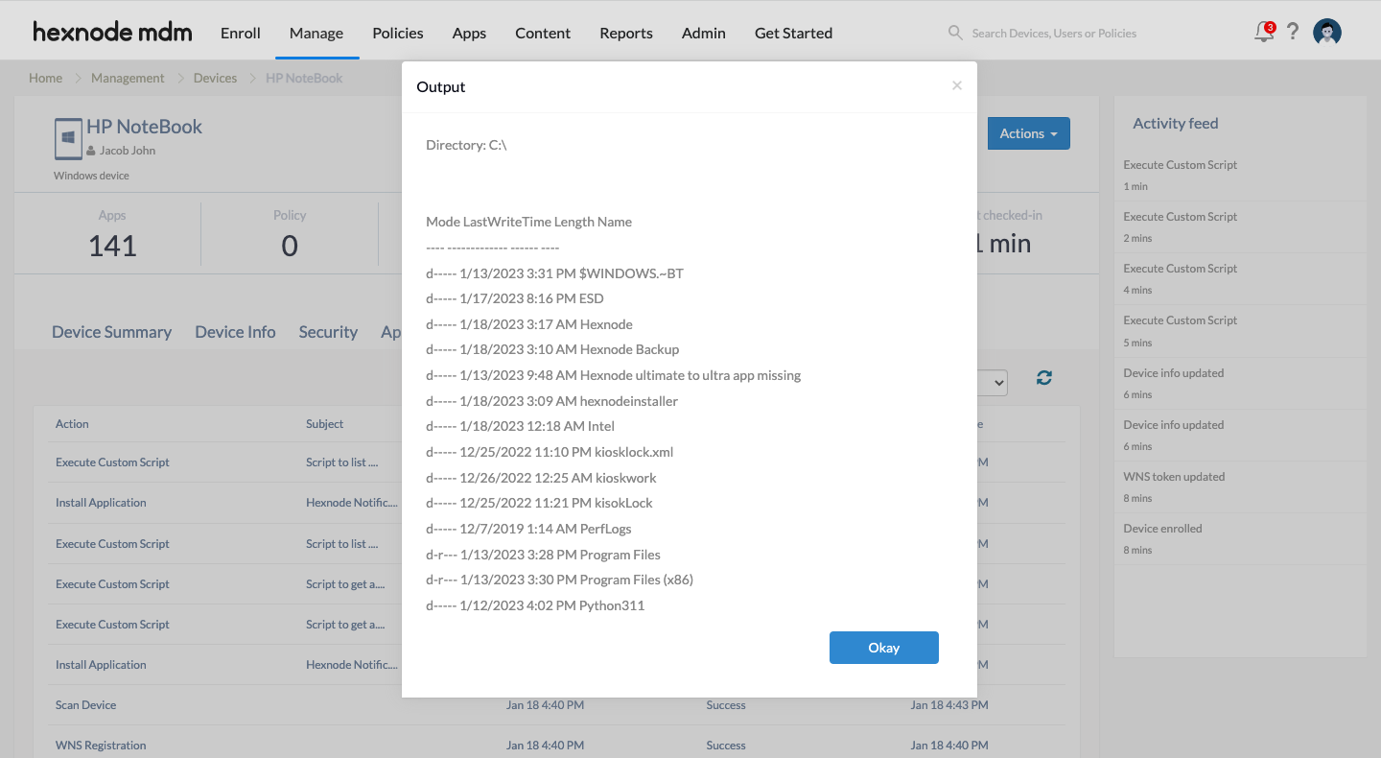Click the Windows device tablet icon

(68, 139)
